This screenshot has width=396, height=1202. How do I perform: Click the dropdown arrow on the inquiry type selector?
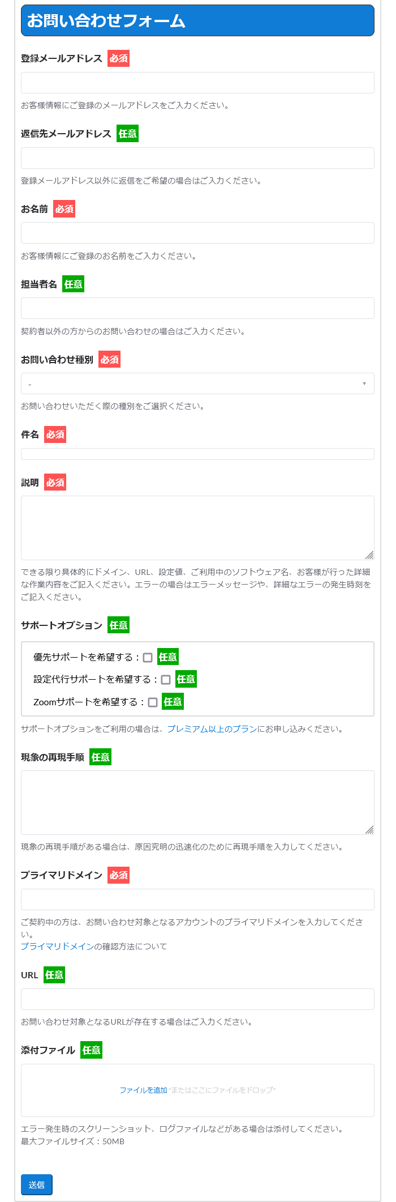pos(365,383)
